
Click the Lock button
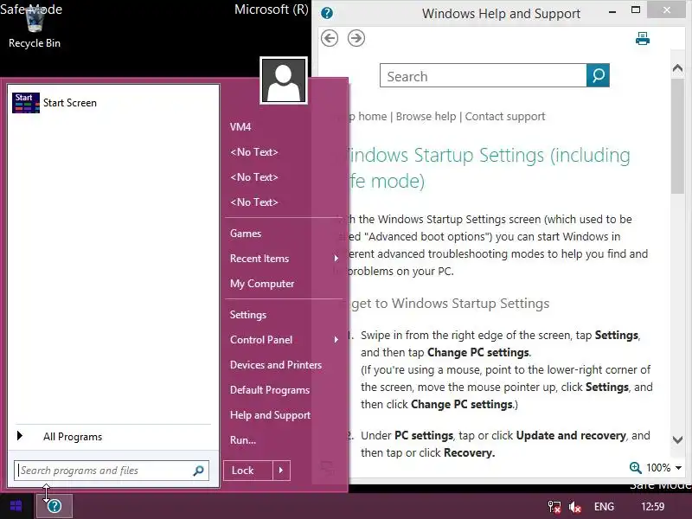click(248, 471)
